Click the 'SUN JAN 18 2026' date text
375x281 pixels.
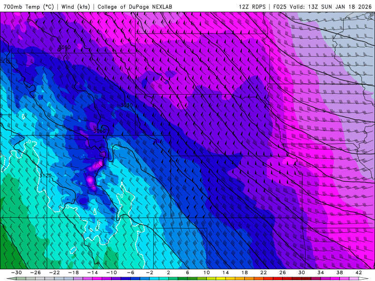346,7
